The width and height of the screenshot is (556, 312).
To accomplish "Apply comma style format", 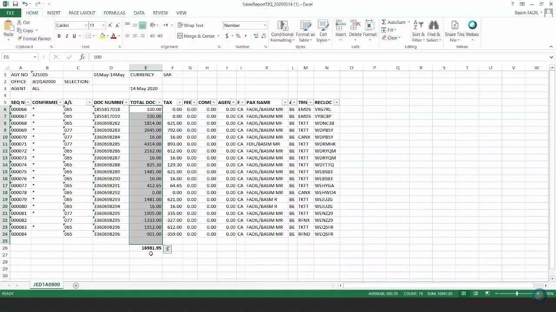I will pyautogui.click(x=245, y=36).
